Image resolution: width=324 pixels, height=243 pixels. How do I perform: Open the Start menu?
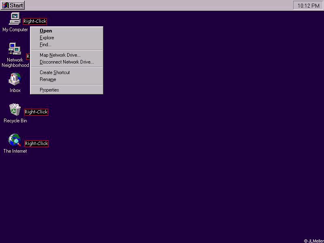13,5
